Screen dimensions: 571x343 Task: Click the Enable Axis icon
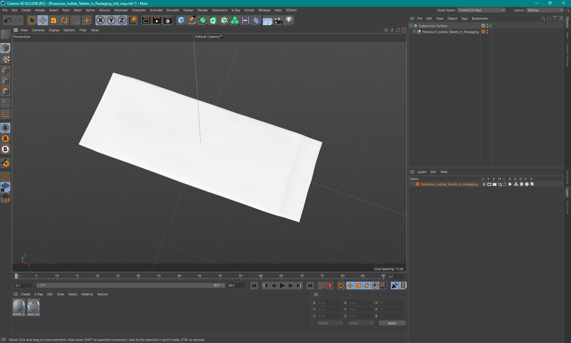[x=5, y=114]
